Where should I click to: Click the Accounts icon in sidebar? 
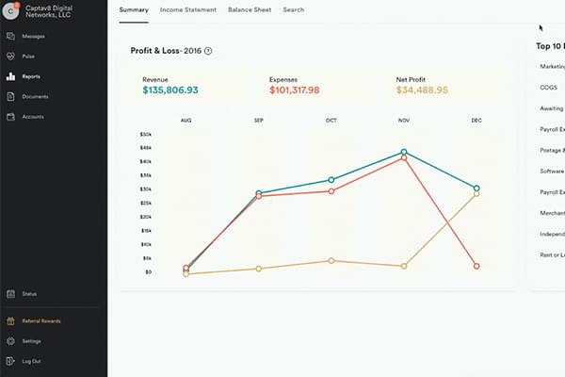pyautogui.click(x=10, y=117)
